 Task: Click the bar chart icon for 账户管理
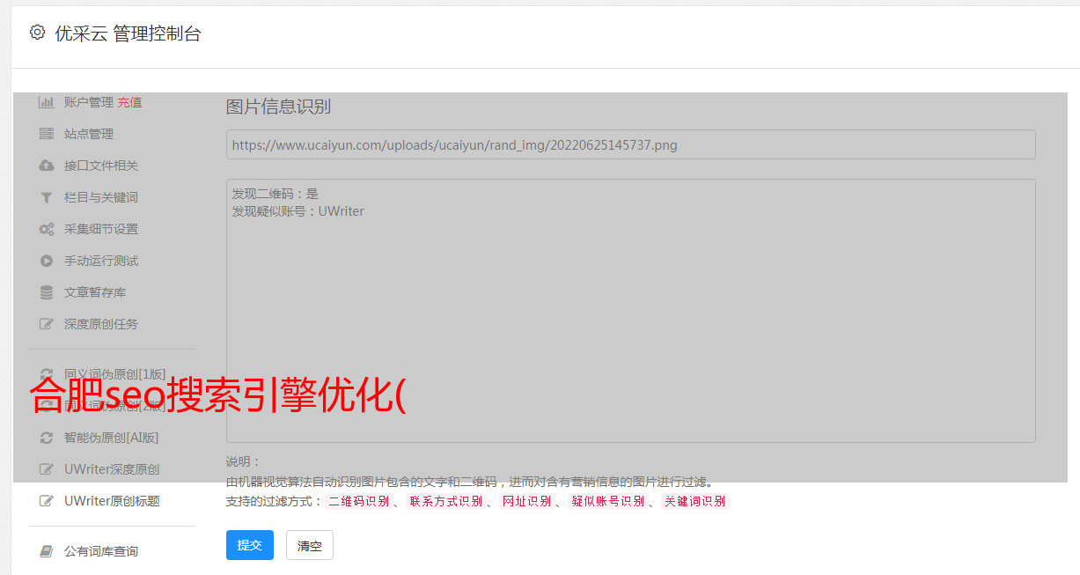47,102
